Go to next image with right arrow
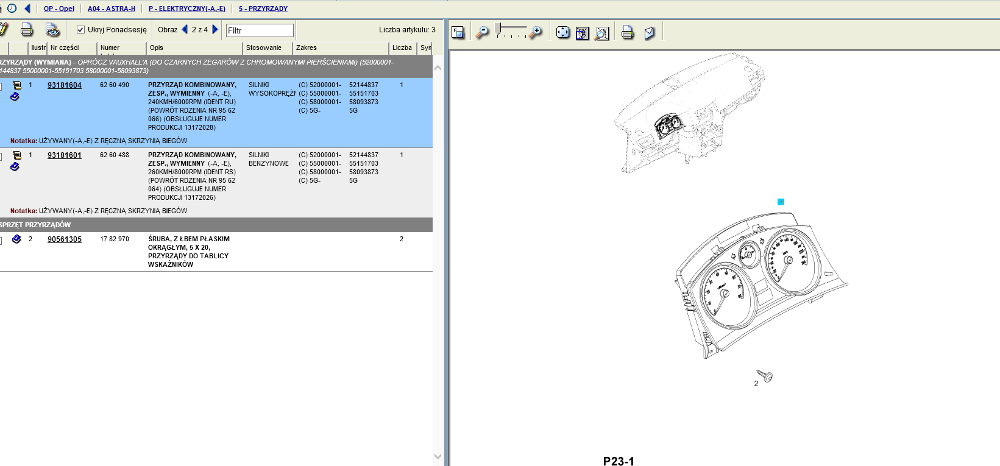Screen dimensions: 1000x466 click(215, 29)
